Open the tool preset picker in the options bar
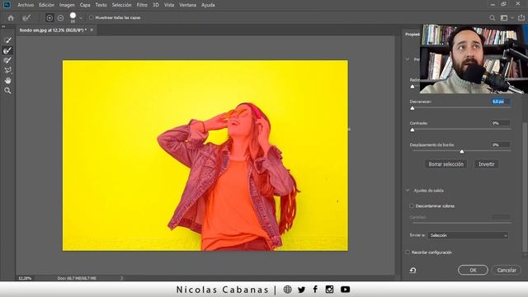This screenshot has width=528, height=297. point(26,18)
